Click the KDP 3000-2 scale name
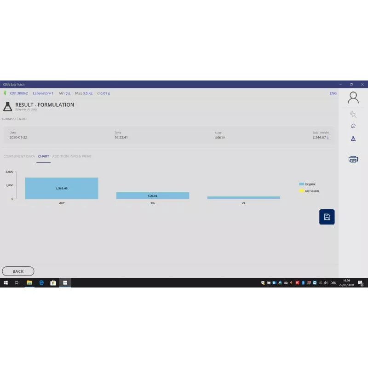The height and width of the screenshot is (368, 368). tap(19, 93)
